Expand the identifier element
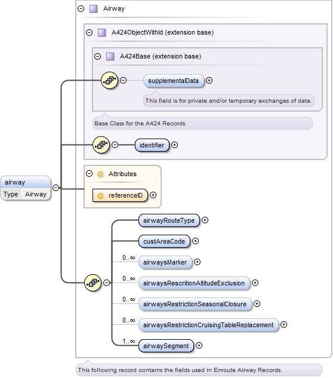 tap(174, 145)
